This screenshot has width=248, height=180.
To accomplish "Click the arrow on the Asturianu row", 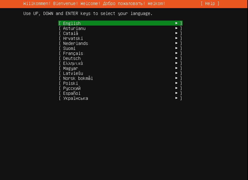I will (176, 28).
